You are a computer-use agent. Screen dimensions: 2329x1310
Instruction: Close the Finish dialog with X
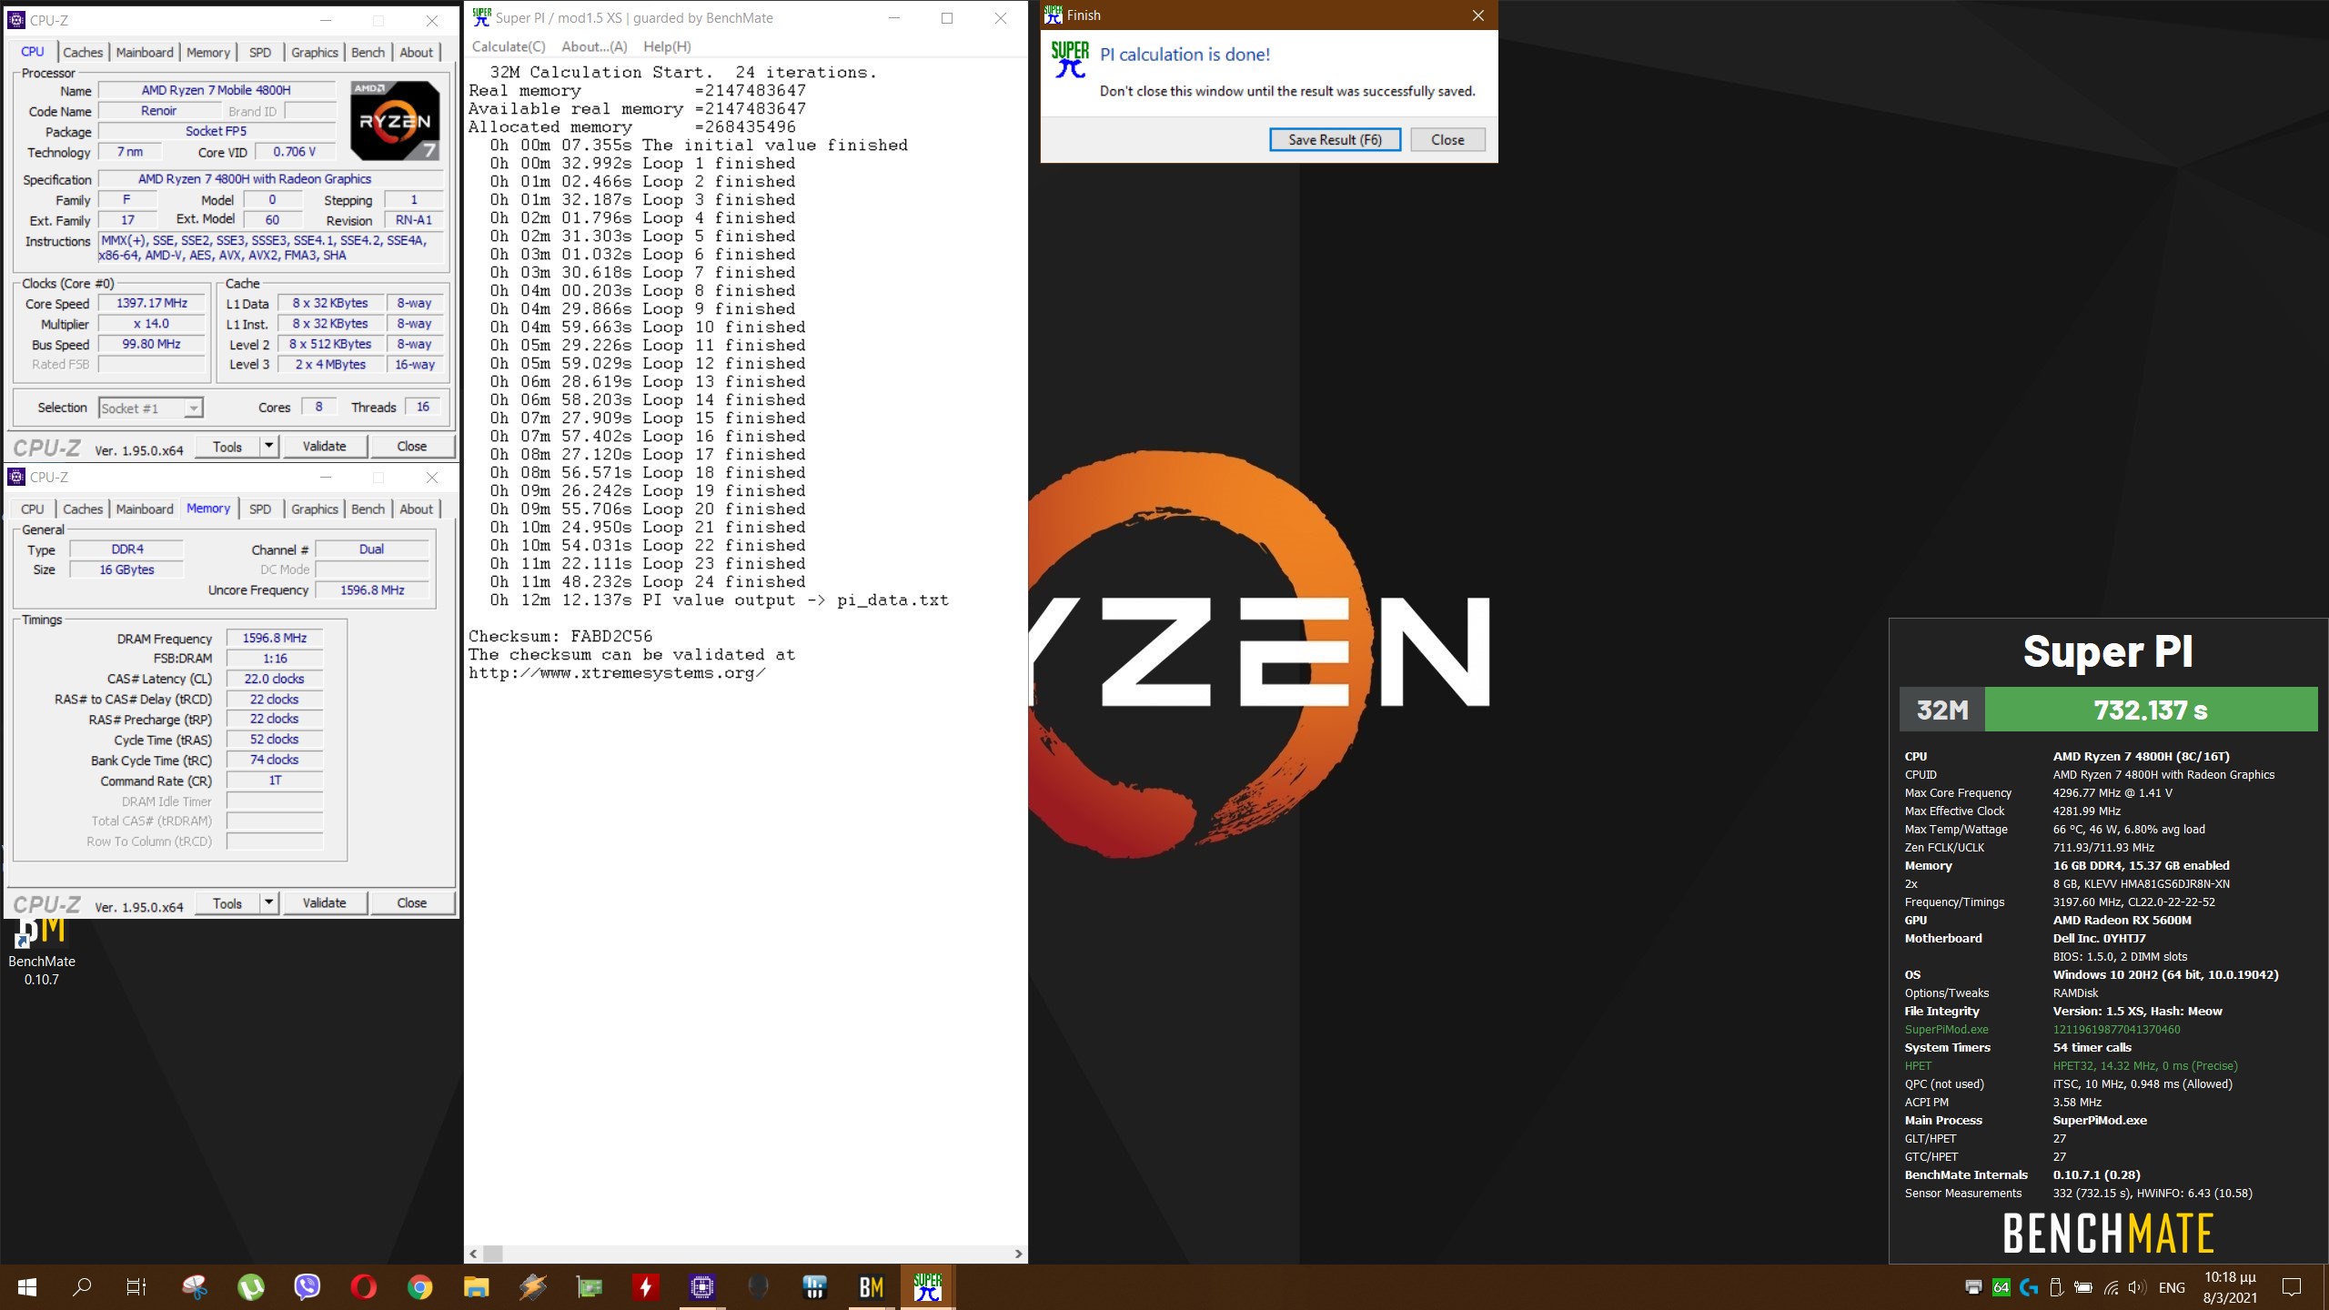tap(1478, 15)
